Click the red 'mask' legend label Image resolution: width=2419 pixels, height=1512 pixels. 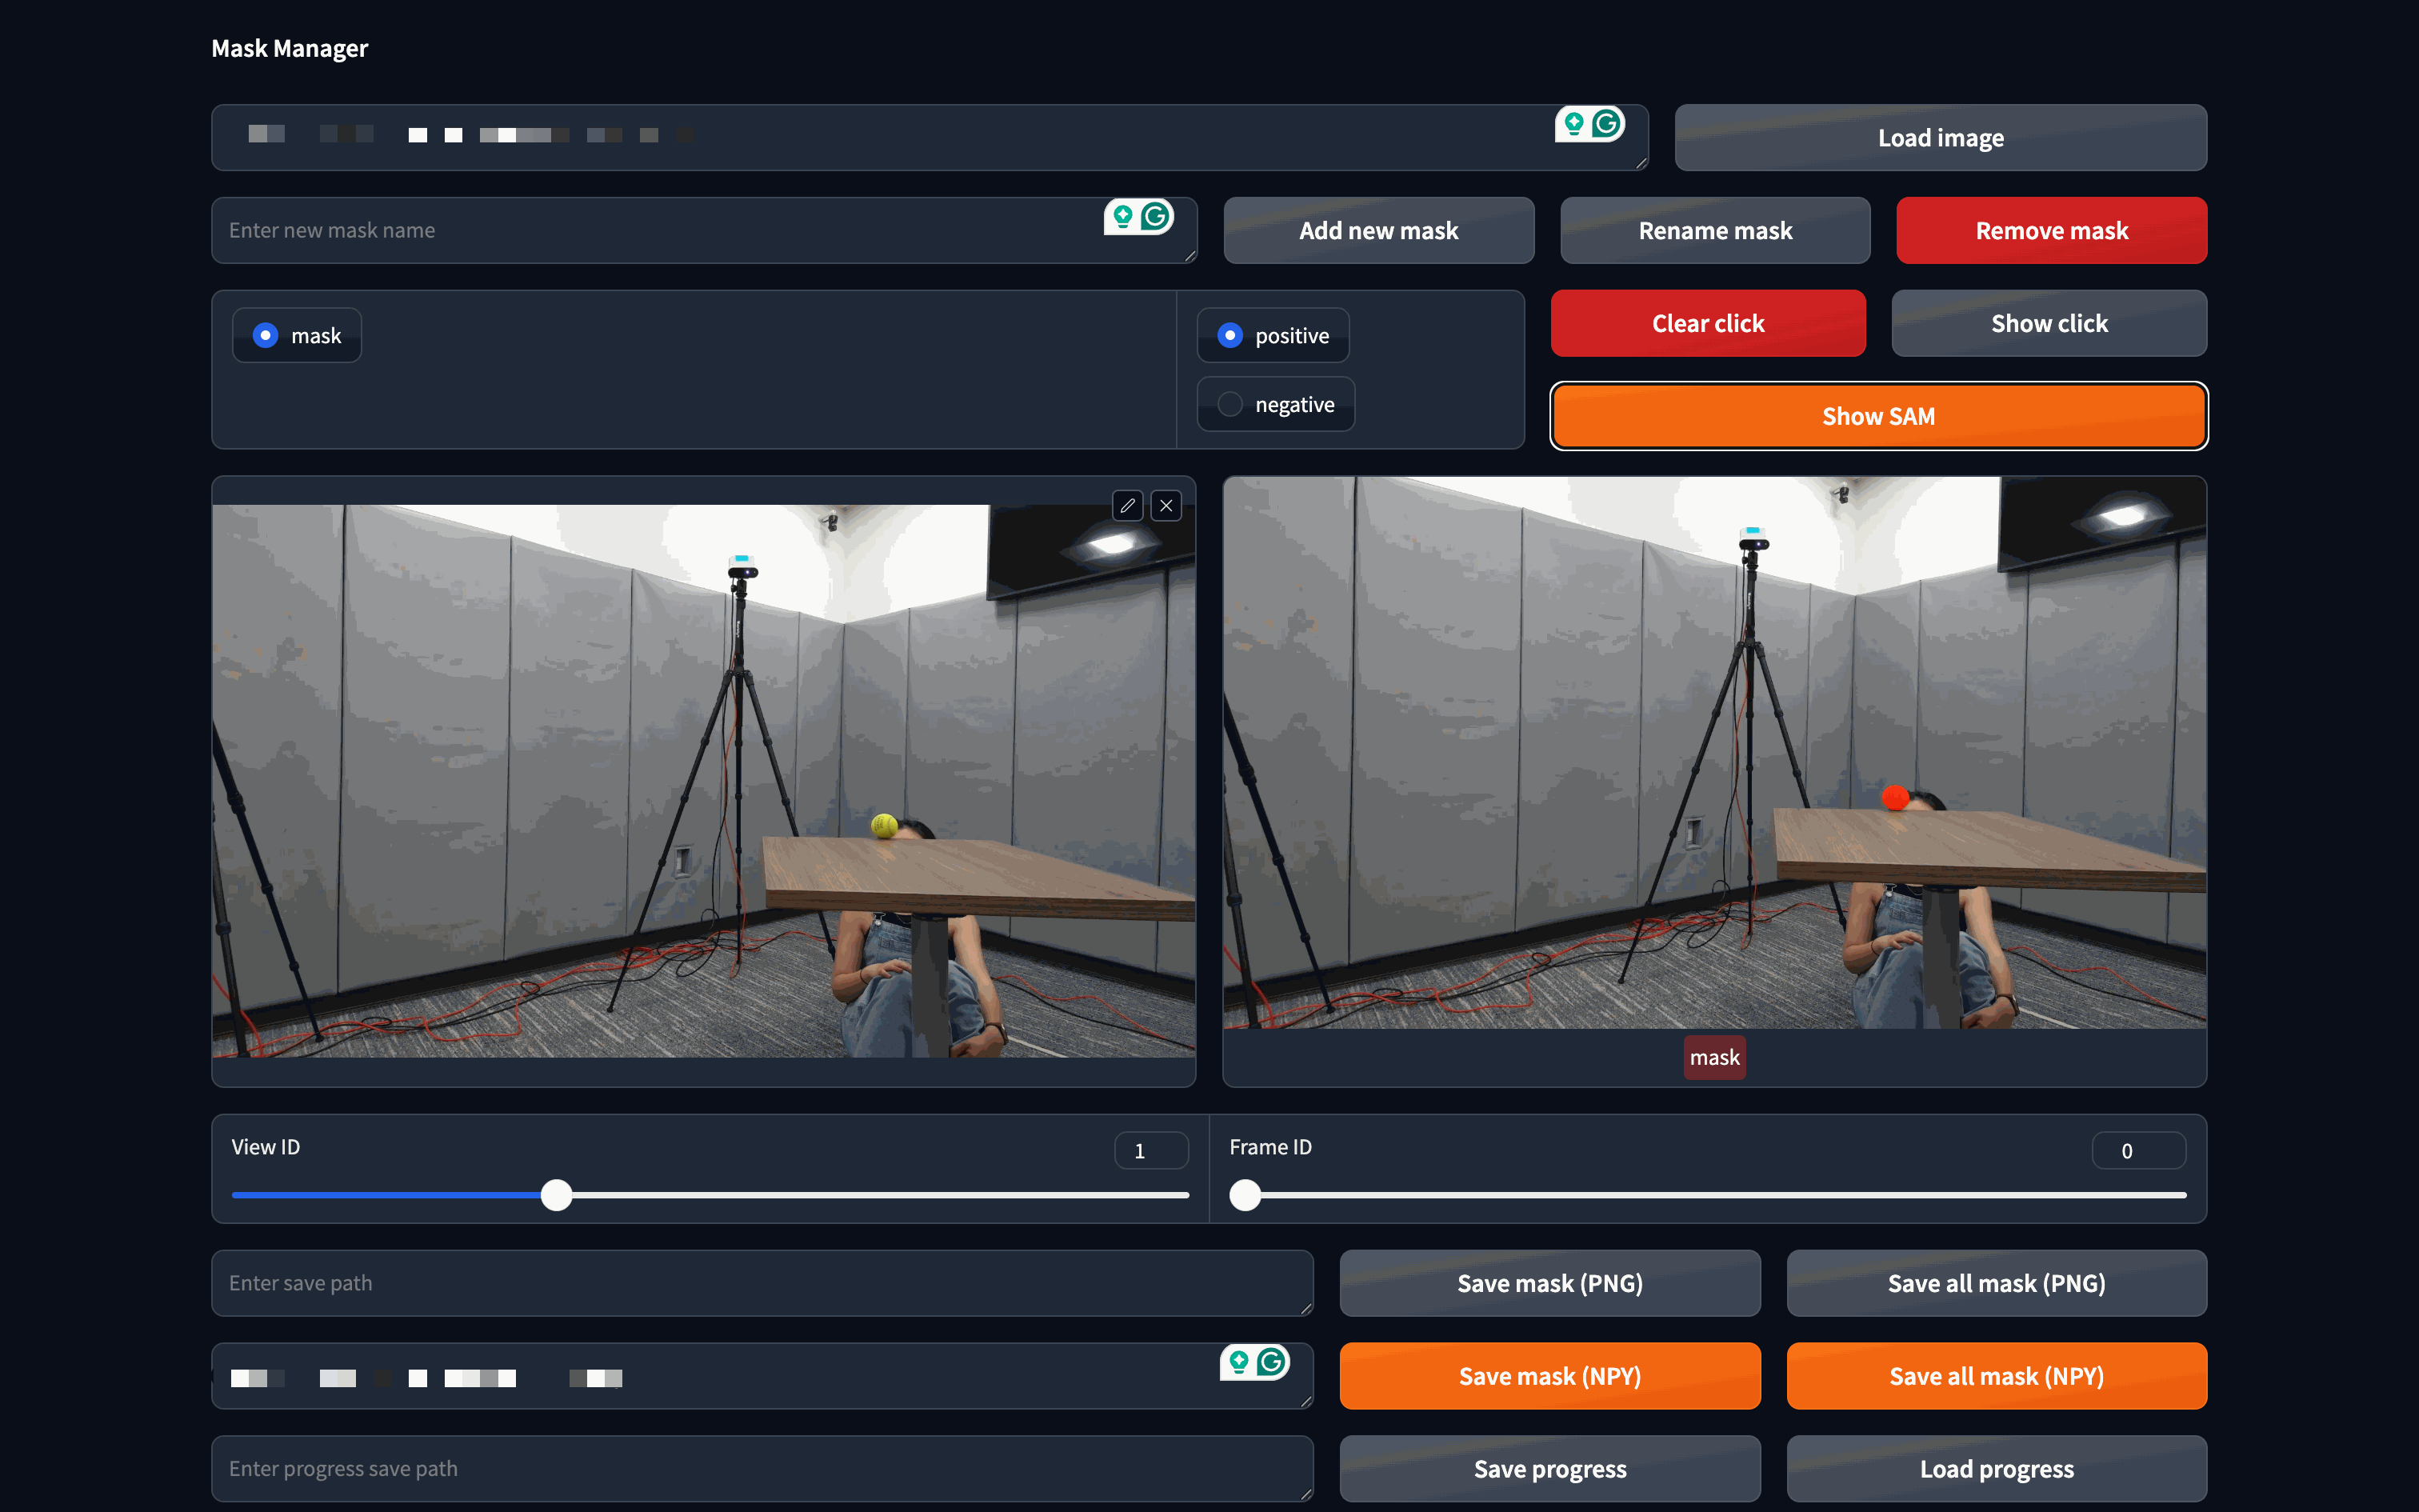coord(1713,1058)
